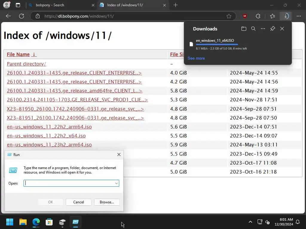The image size is (306, 229).
Task: Open more options in Downloads panel
Action: click(263, 29)
